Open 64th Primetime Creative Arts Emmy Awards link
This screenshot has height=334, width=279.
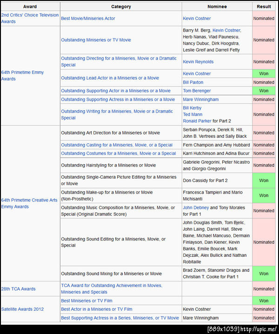tap(29, 203)
